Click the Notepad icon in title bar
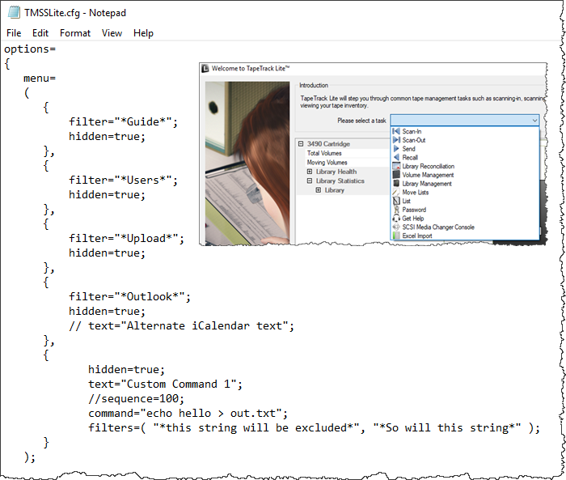Viewport: 566px width, 480px height. [14, 12]
